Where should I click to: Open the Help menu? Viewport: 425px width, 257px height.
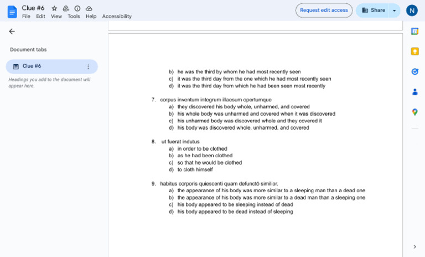(91, 16)
